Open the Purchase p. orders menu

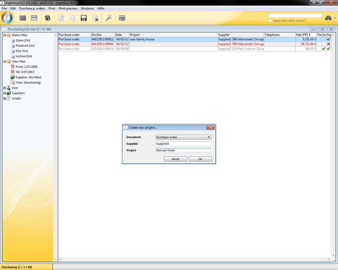32,8
